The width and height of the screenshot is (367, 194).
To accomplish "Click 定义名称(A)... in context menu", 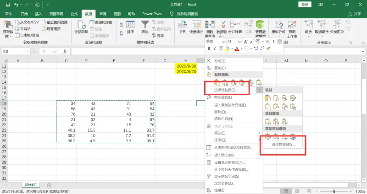I will pos(234,183).
